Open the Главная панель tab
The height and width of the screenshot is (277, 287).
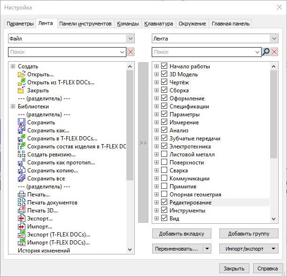tap(231, 24)
